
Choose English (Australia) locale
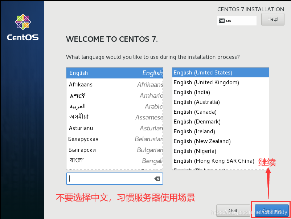point(221,102)
